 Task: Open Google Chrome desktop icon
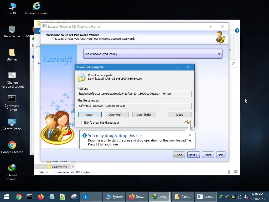[x=12, y=147]
